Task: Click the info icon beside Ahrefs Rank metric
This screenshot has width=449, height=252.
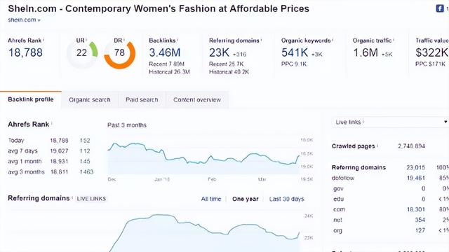Action: pos(43,40)
